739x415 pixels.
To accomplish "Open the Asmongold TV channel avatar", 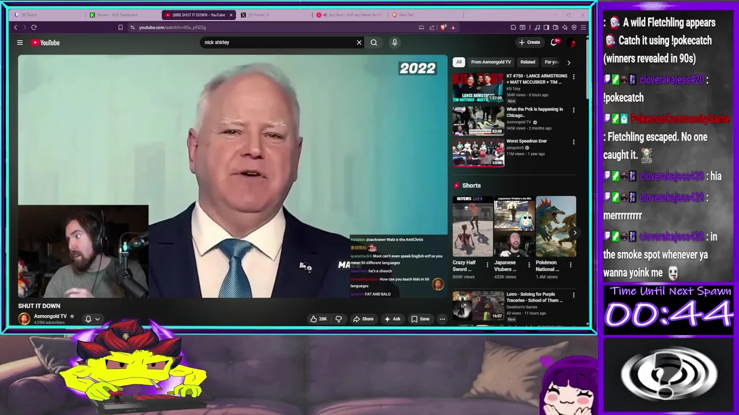I will (24, 319).
